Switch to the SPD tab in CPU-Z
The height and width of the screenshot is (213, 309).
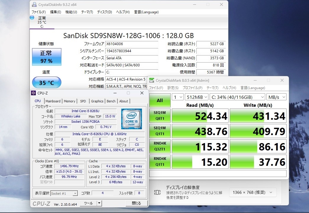[83, 101]
